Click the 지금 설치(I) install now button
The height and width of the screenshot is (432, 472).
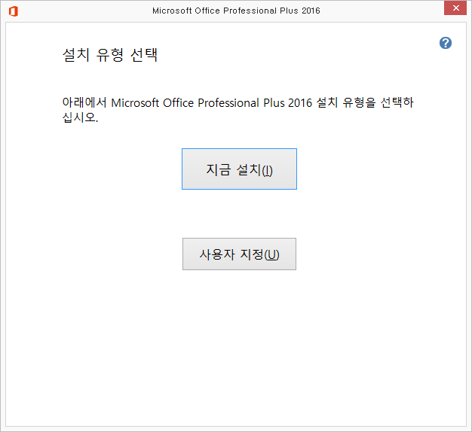(x=239, y=169)
